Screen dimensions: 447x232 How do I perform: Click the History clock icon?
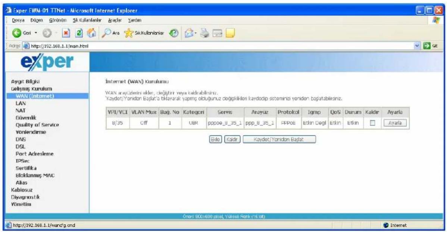click(174, 33)
